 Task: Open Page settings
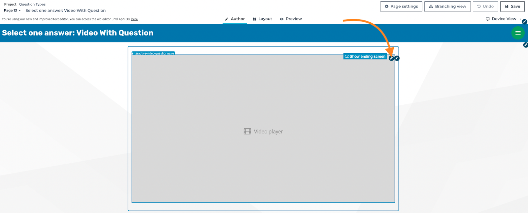tap(401, 7)
